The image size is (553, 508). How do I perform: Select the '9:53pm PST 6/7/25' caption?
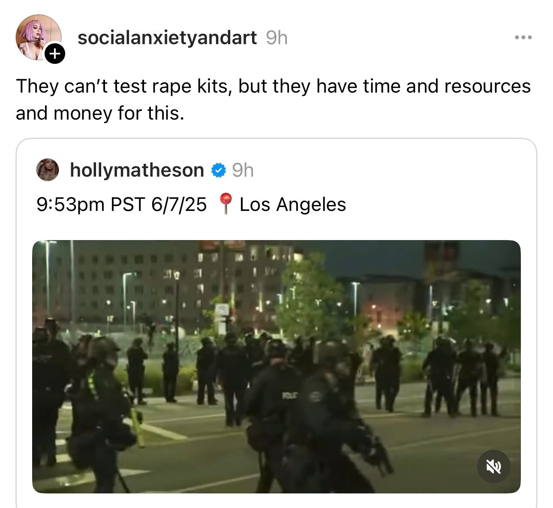122,204
